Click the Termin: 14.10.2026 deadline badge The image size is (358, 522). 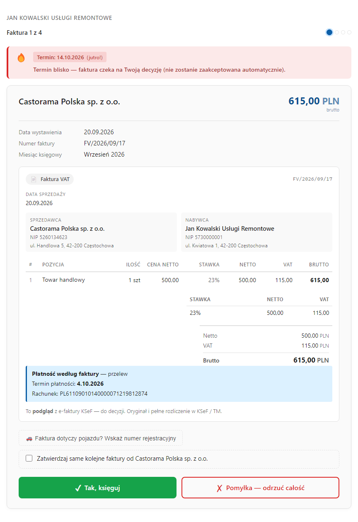pos(70,57)
